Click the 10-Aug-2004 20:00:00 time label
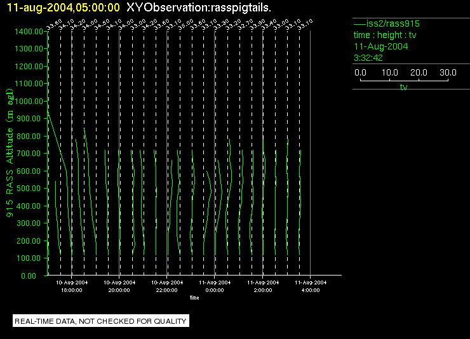Viewport: 470px width, 339px height. pos(119,286)
